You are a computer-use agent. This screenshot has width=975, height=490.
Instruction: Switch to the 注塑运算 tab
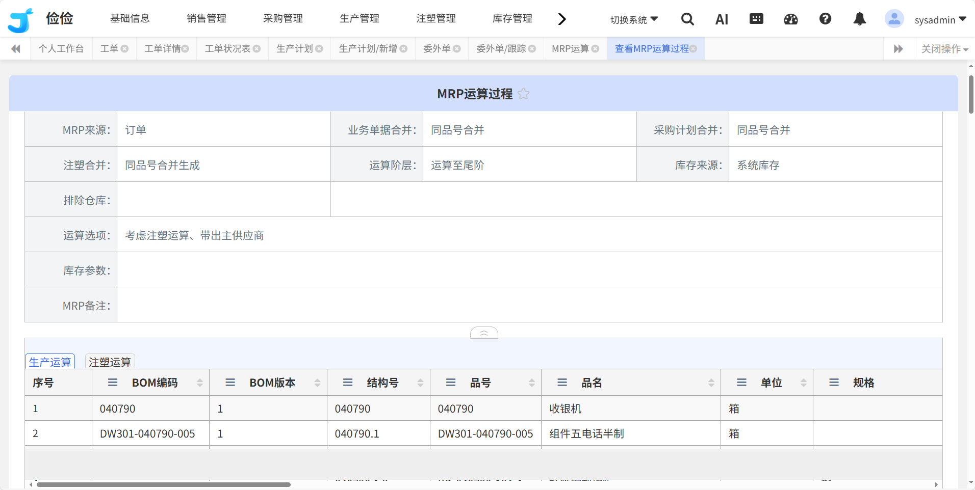coord(110,362)
